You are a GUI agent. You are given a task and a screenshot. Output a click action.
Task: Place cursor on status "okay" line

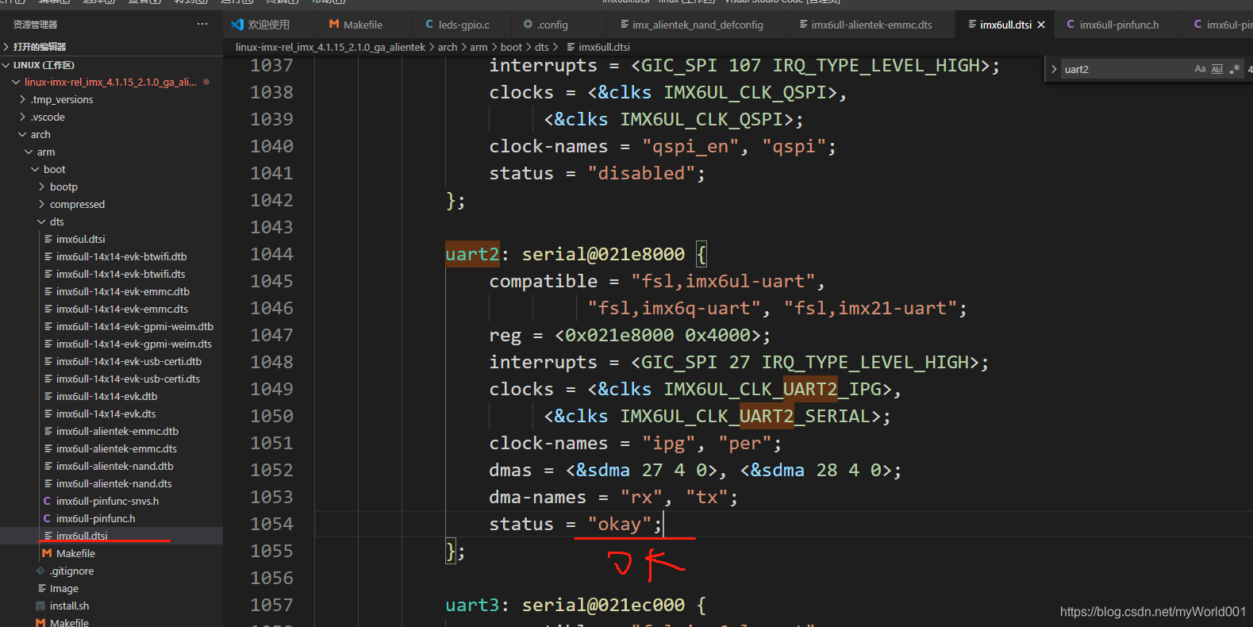click(575, 524)
